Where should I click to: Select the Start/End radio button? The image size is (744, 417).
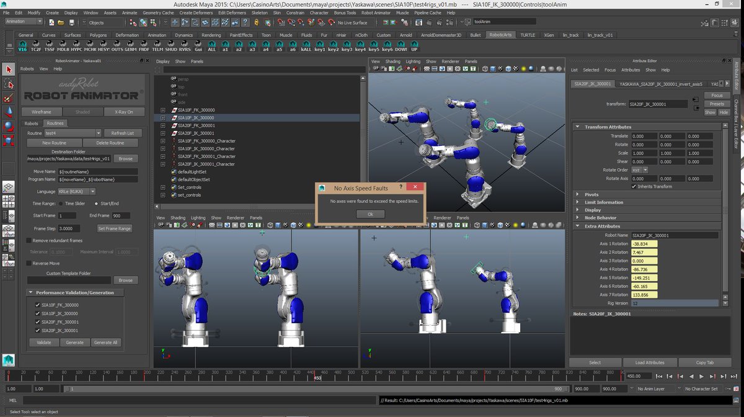[96, 203]
